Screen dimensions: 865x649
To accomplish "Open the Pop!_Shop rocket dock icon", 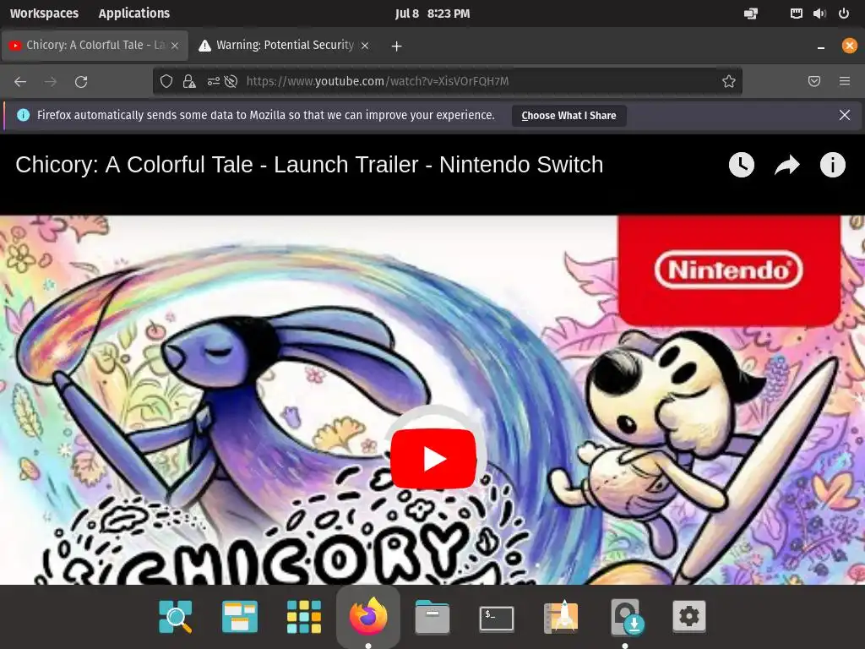I will point(561,616).
